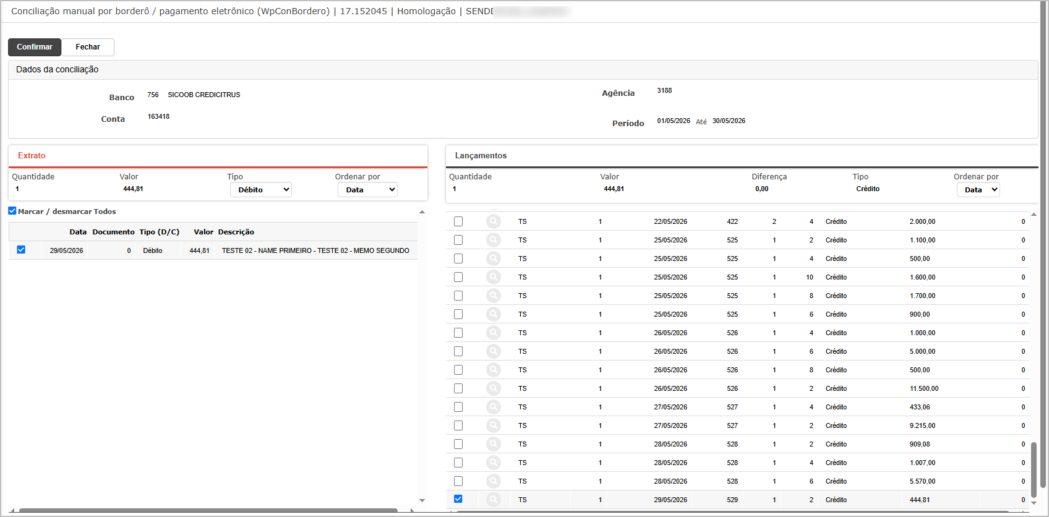Open details magnifier for 1.700,00 entry
The image size is (1049, 517).
[x=494, y=296]
